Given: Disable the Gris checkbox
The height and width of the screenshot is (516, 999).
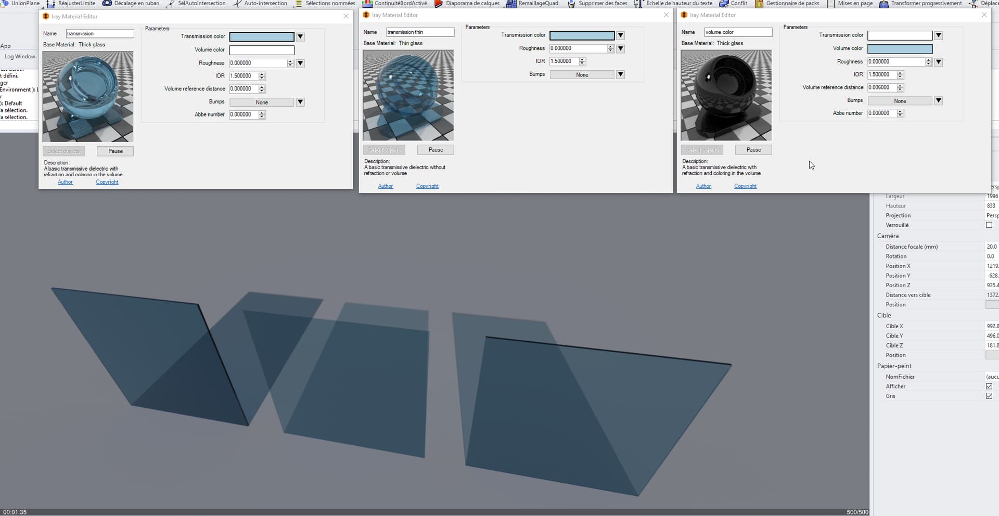Looking at the screenshot, I should pos(989,396).
